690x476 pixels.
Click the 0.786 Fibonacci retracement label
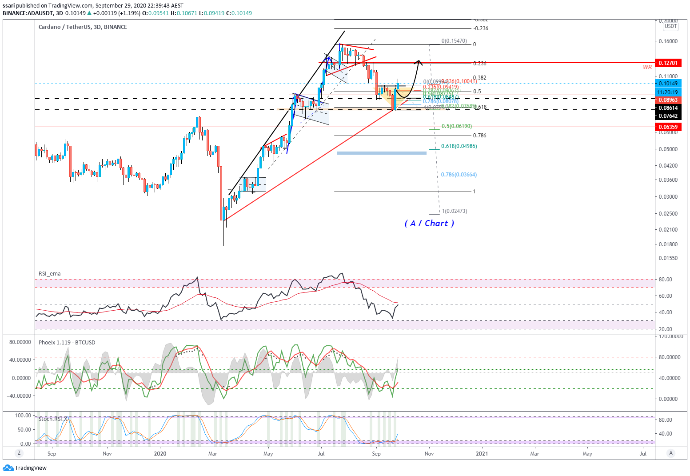click(x=479, y=136)
